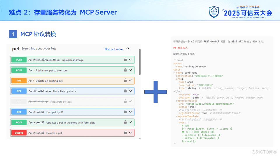Click the deprecated GET badge for findByTags
Viewport: 280px width, 157px height.
click(x=19, y=101)
